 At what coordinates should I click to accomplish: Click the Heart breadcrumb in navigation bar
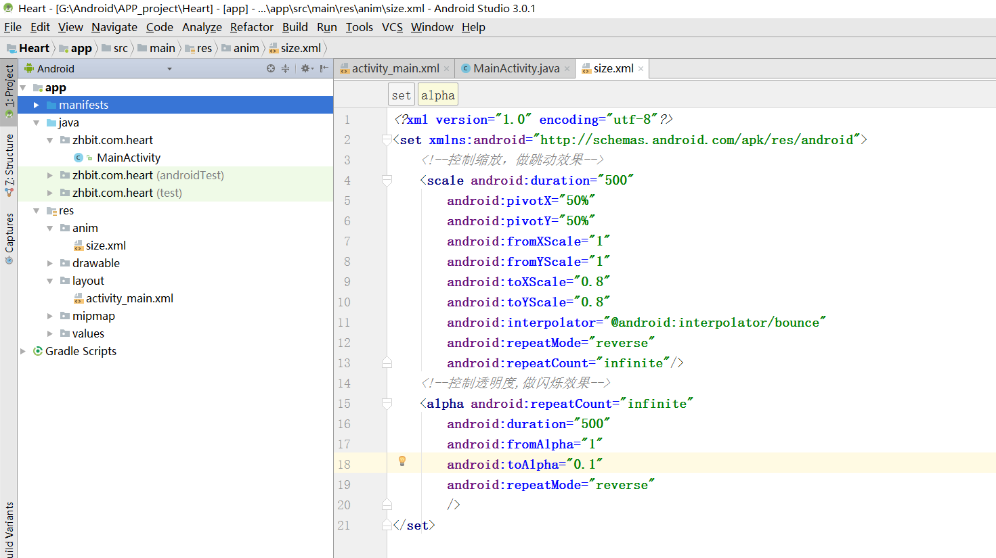click(x=28, y=48)
